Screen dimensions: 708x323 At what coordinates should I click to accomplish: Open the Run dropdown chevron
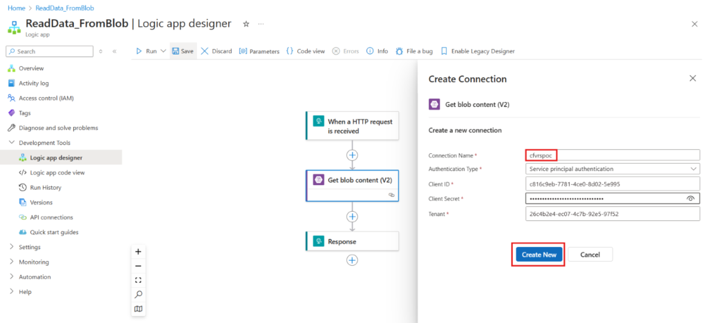(x=163, y=51)
